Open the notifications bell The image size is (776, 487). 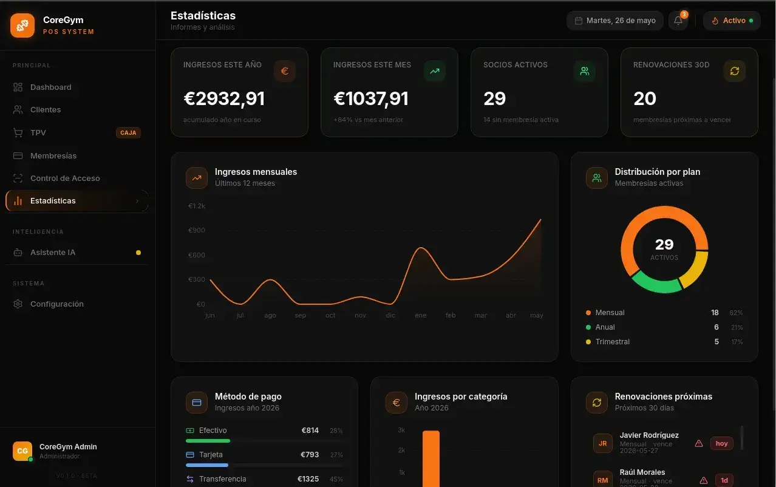pos(678,21)
